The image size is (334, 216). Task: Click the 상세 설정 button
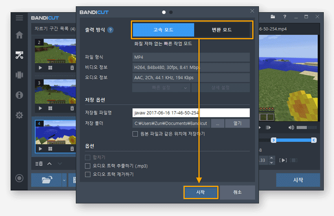(220, 88)
